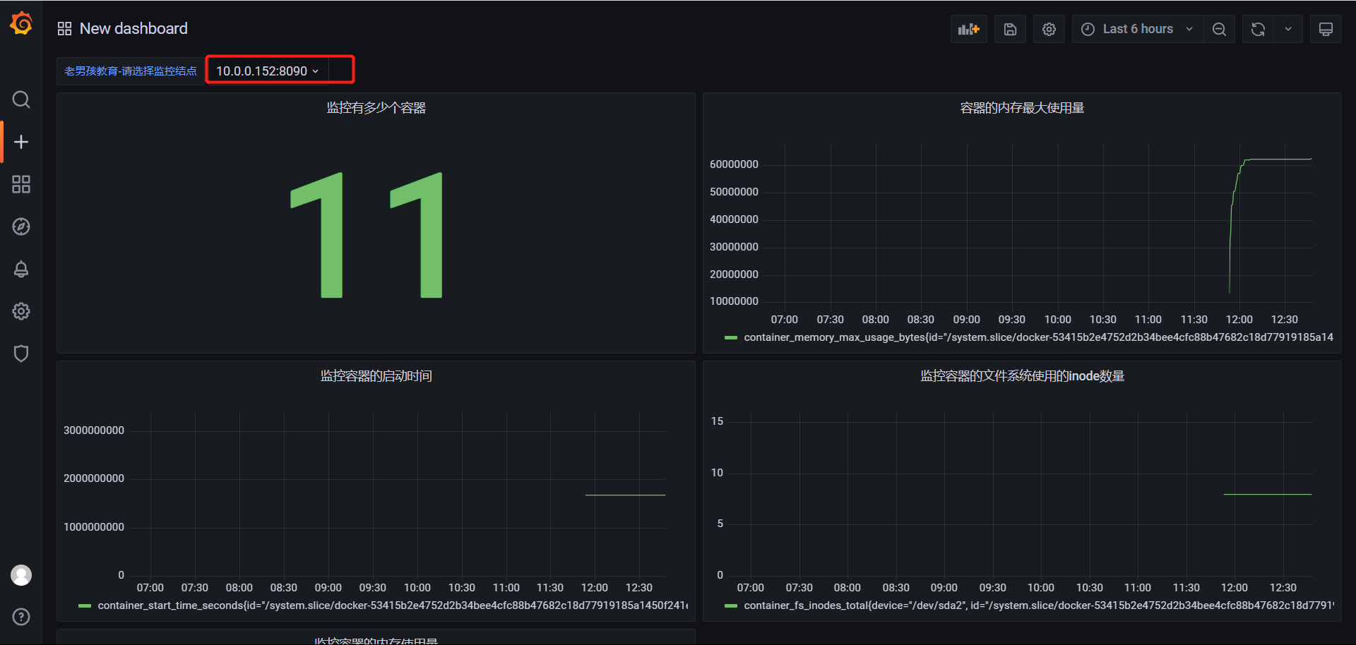Save the dashboard with the disk icon
This screenshot has width=1356, height=645.
[1010, 29]
